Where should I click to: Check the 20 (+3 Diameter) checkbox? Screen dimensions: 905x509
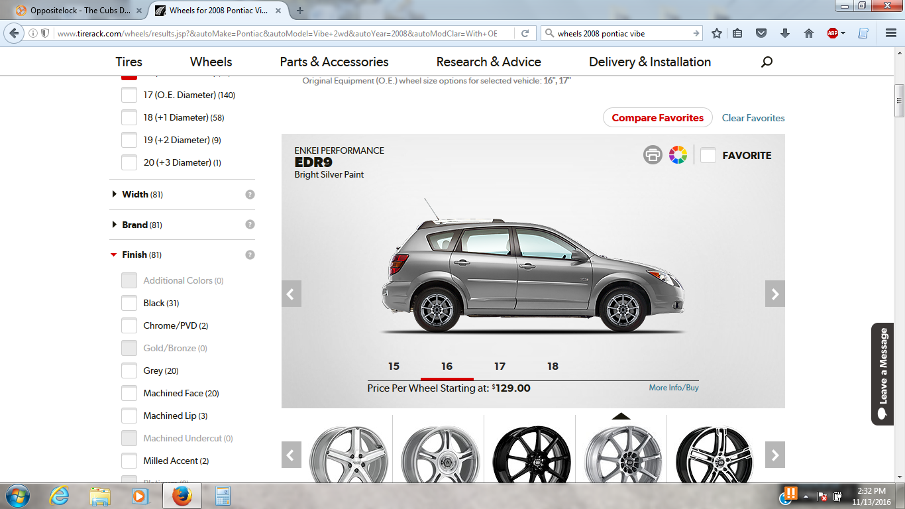click(x=129, y=162)
